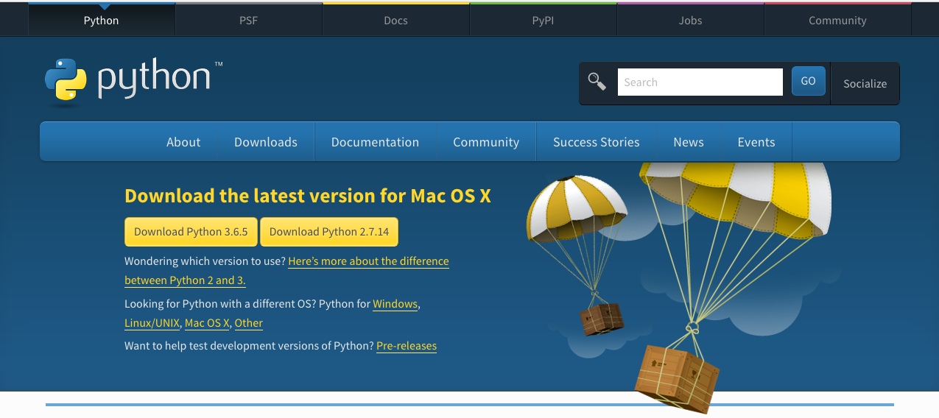Open the PyPI top tab
The image size is (939, 418).
[544, 20]
